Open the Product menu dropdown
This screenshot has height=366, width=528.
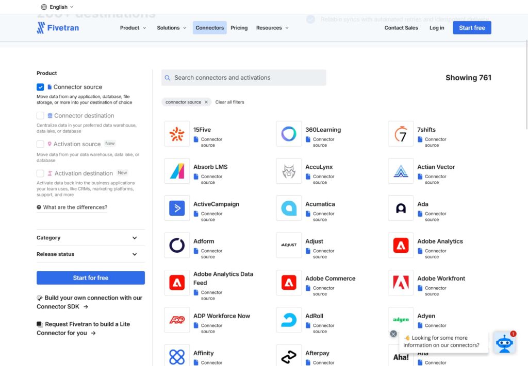coord(133,28)
